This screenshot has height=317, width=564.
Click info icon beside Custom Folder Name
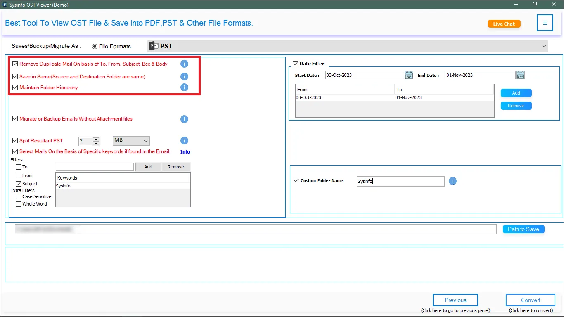coord(453,181)
